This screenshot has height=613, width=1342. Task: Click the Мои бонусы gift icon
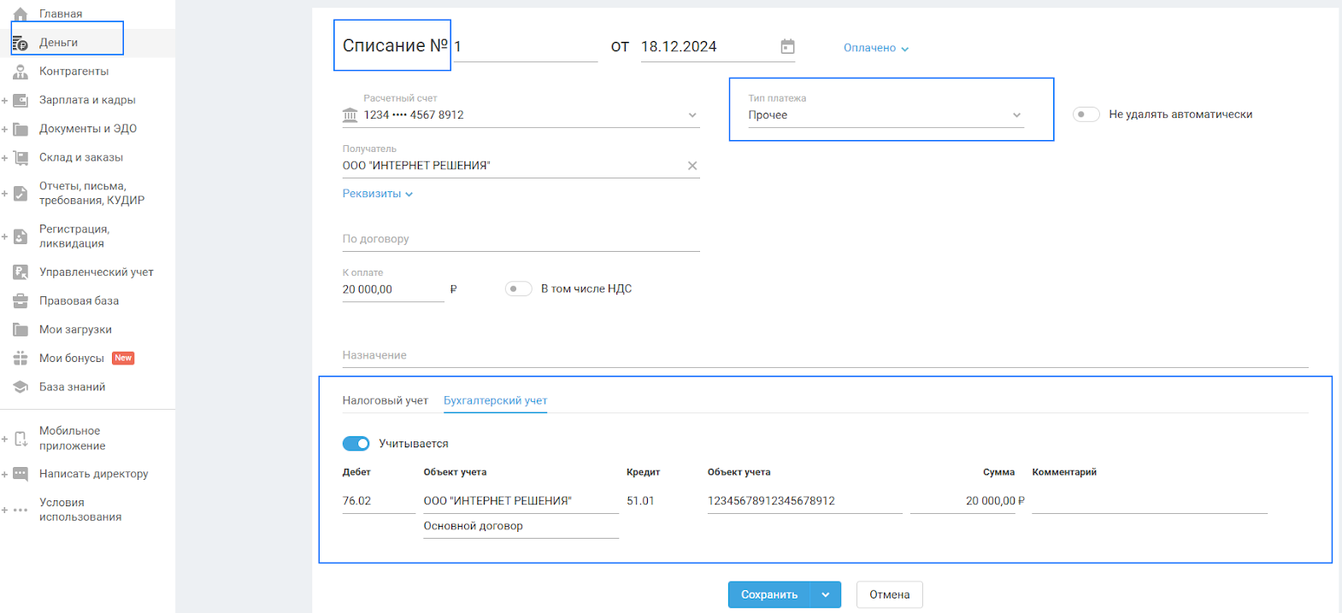pyautogui.click(x=21, y=359)
